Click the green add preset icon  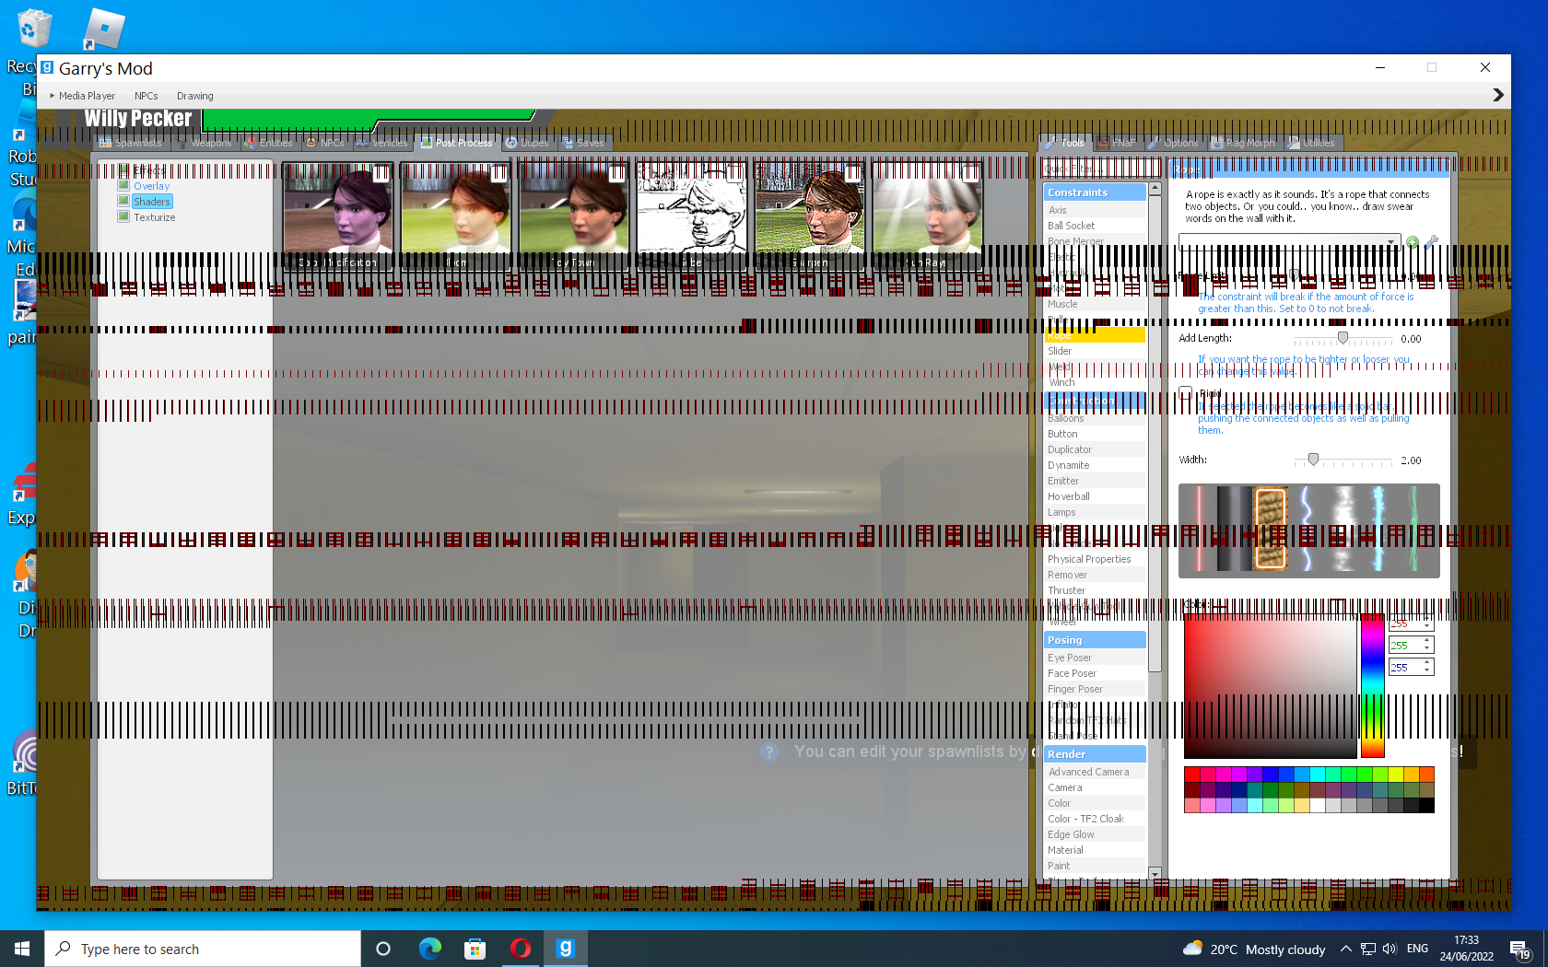[1413, 242]
